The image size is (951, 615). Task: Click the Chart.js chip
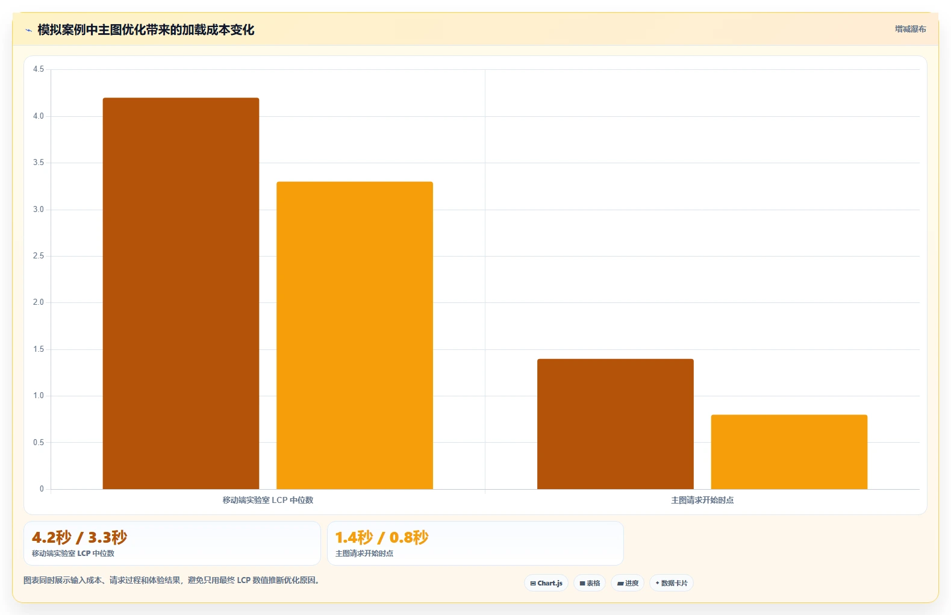pyautogui.click(x=546, y=583)
